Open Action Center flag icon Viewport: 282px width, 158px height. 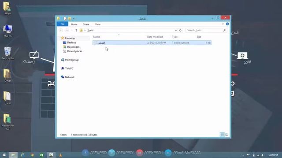click(248, 155)
